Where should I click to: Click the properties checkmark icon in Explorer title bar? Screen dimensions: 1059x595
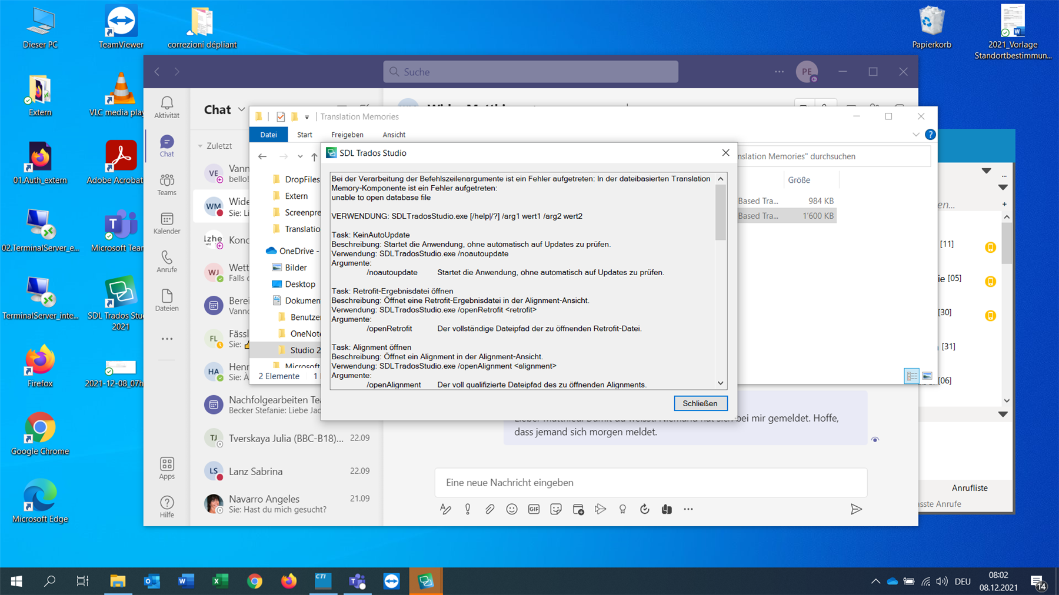[281, 116]
